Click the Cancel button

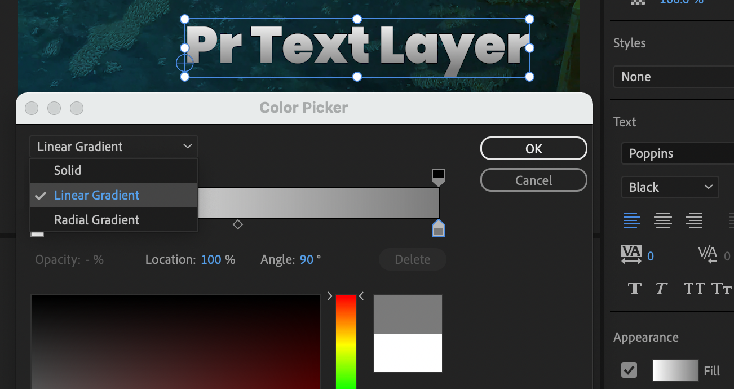[x=534, y=180]
